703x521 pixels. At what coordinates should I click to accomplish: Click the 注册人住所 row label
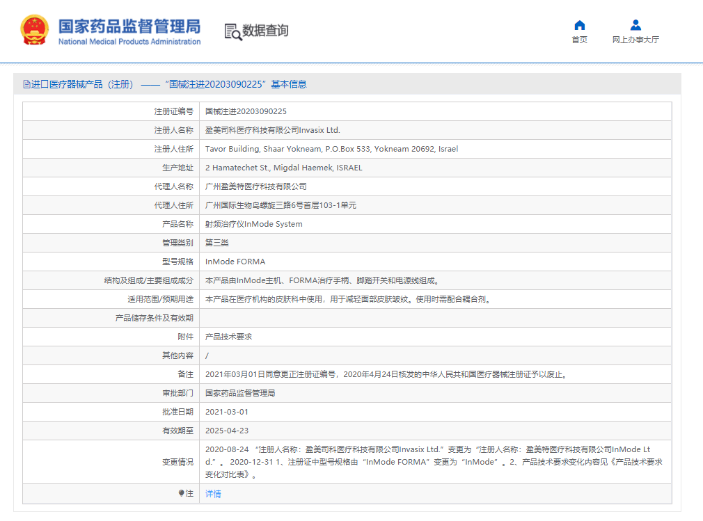click(x=174, y=149)
